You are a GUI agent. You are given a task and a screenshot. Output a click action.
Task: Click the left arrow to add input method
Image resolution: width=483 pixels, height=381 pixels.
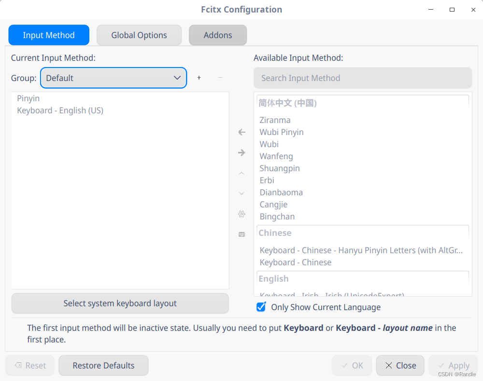click(x=242, y=132)
